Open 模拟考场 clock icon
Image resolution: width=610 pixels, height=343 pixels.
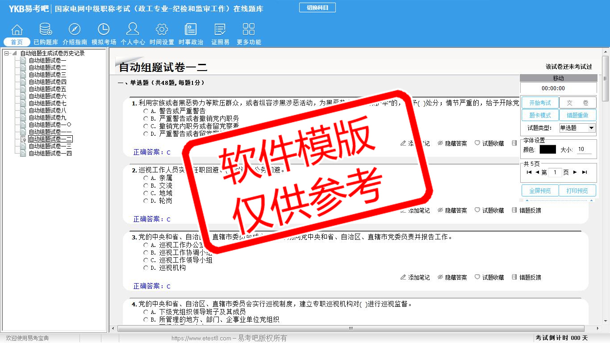pyautogui.click(x=104, y=30)
